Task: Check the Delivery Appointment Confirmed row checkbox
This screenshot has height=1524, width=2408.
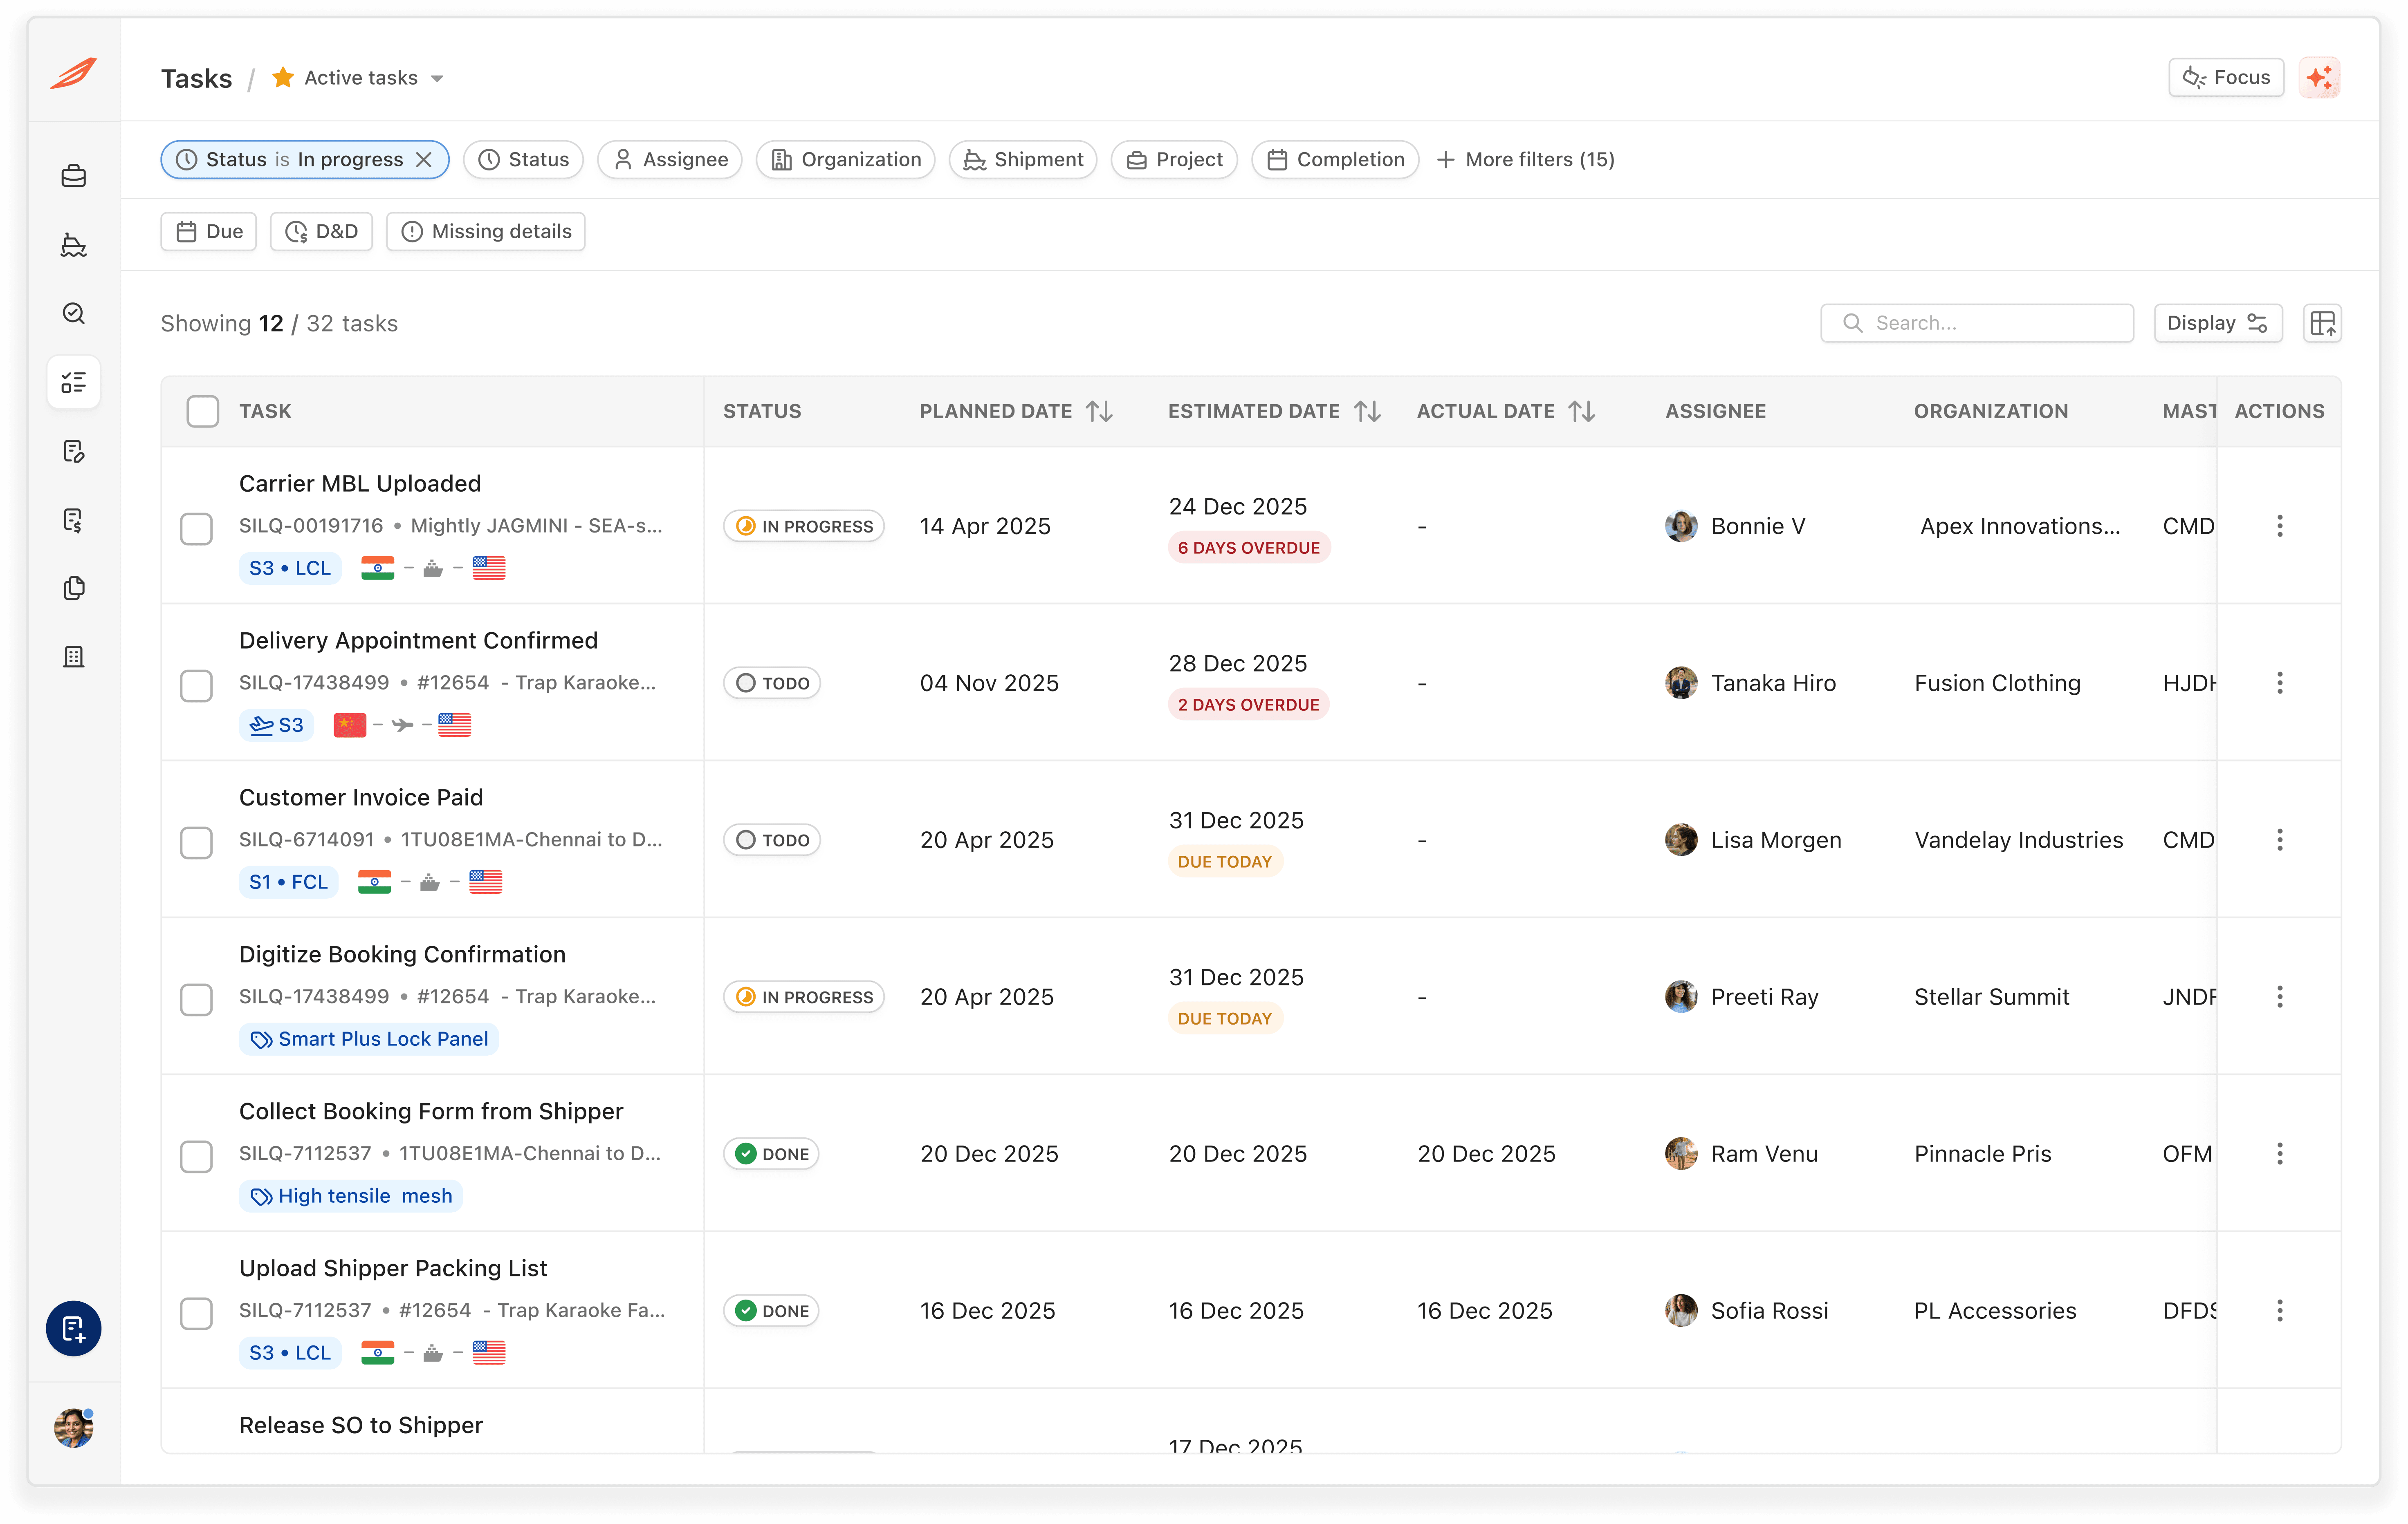Action: click(196, 685)
